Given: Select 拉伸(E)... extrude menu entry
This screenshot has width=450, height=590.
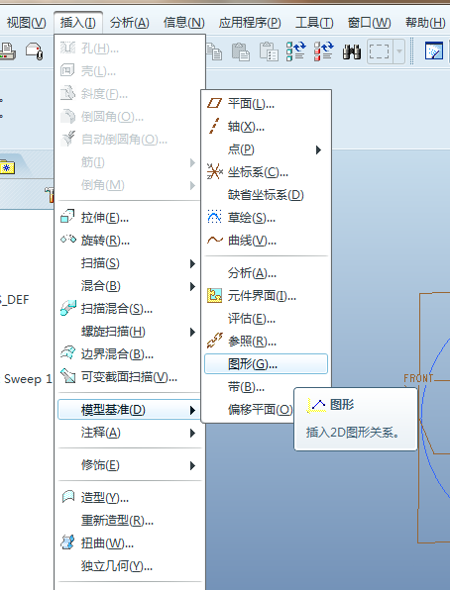Looking at the screenshot, I should (x=130, y=218).
